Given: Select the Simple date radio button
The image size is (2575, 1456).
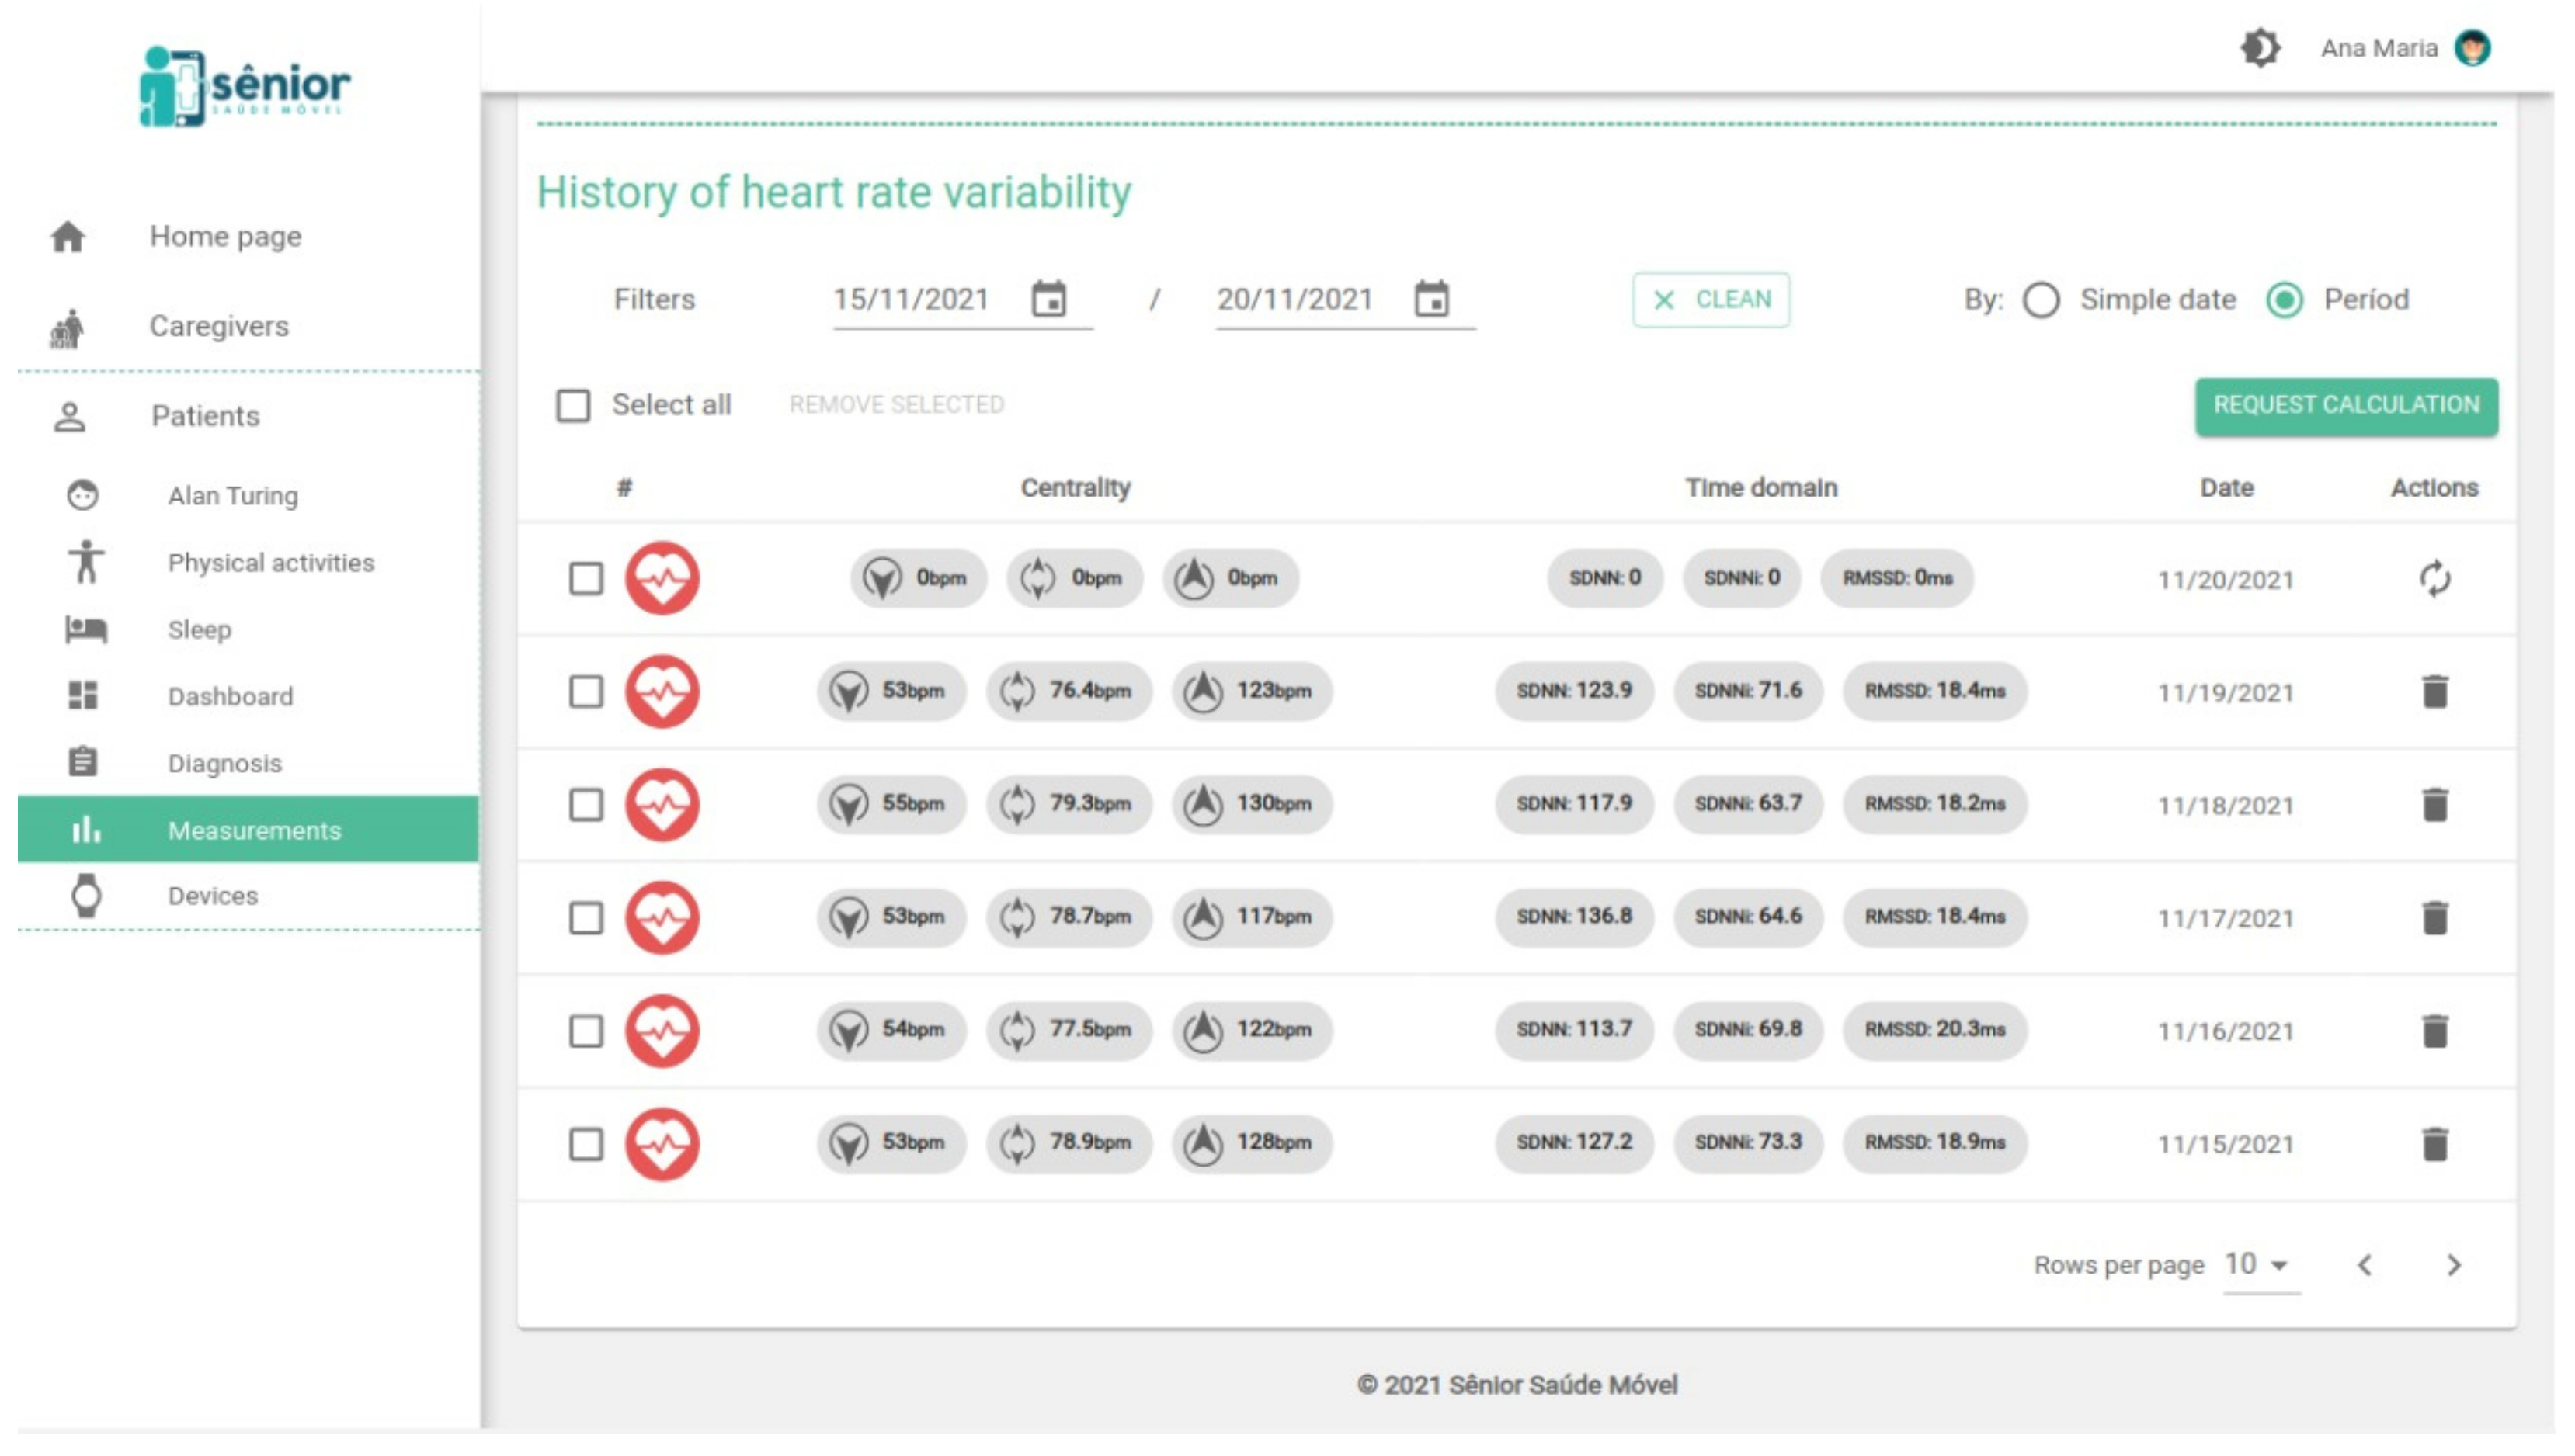Looking at the screenshot, I should tap(2041, 300).
